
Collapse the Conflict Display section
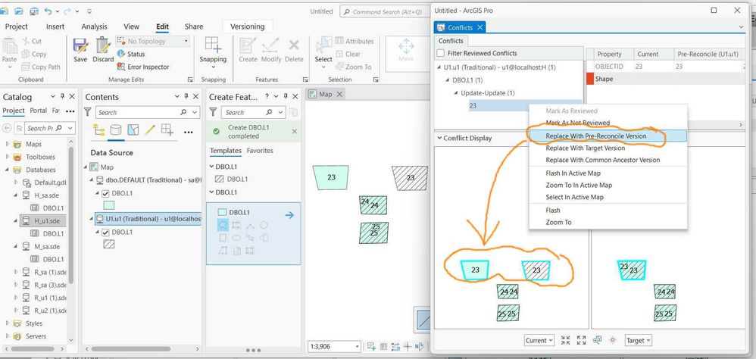(x=439, y=138)
